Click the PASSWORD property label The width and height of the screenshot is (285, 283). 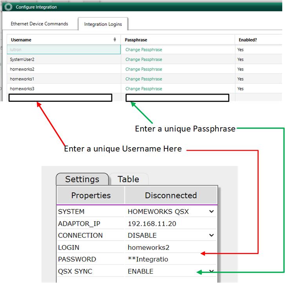(77, 259)
